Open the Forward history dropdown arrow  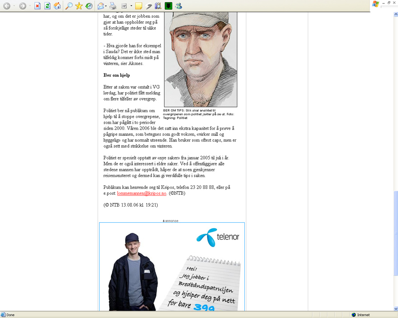point(30,6)
